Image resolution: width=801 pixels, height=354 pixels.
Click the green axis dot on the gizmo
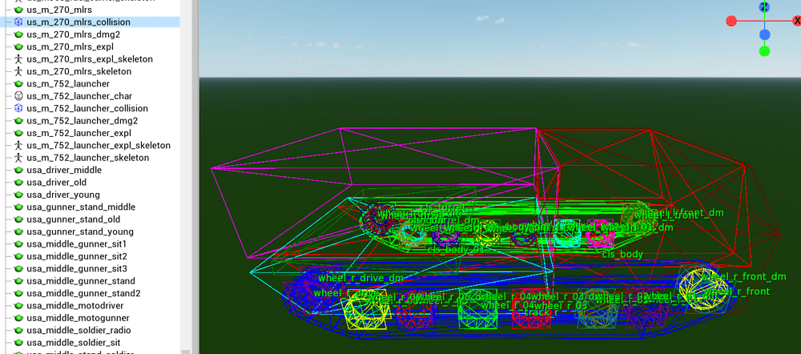pos(764,51)
